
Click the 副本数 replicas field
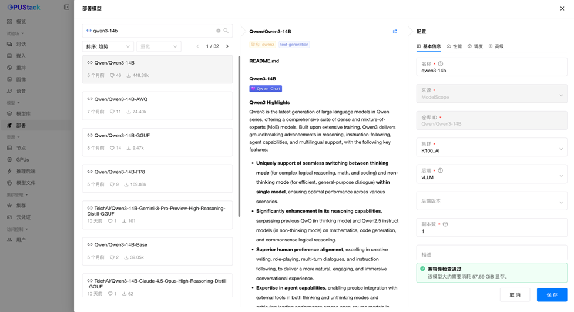tap(492, 228)
